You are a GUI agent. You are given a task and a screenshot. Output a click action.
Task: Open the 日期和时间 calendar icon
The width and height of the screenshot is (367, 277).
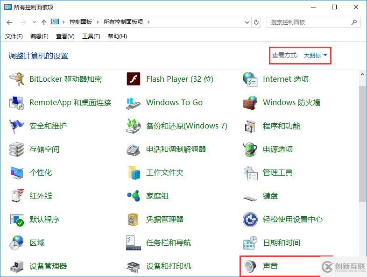pyautogui.click(x=250, y=243)
